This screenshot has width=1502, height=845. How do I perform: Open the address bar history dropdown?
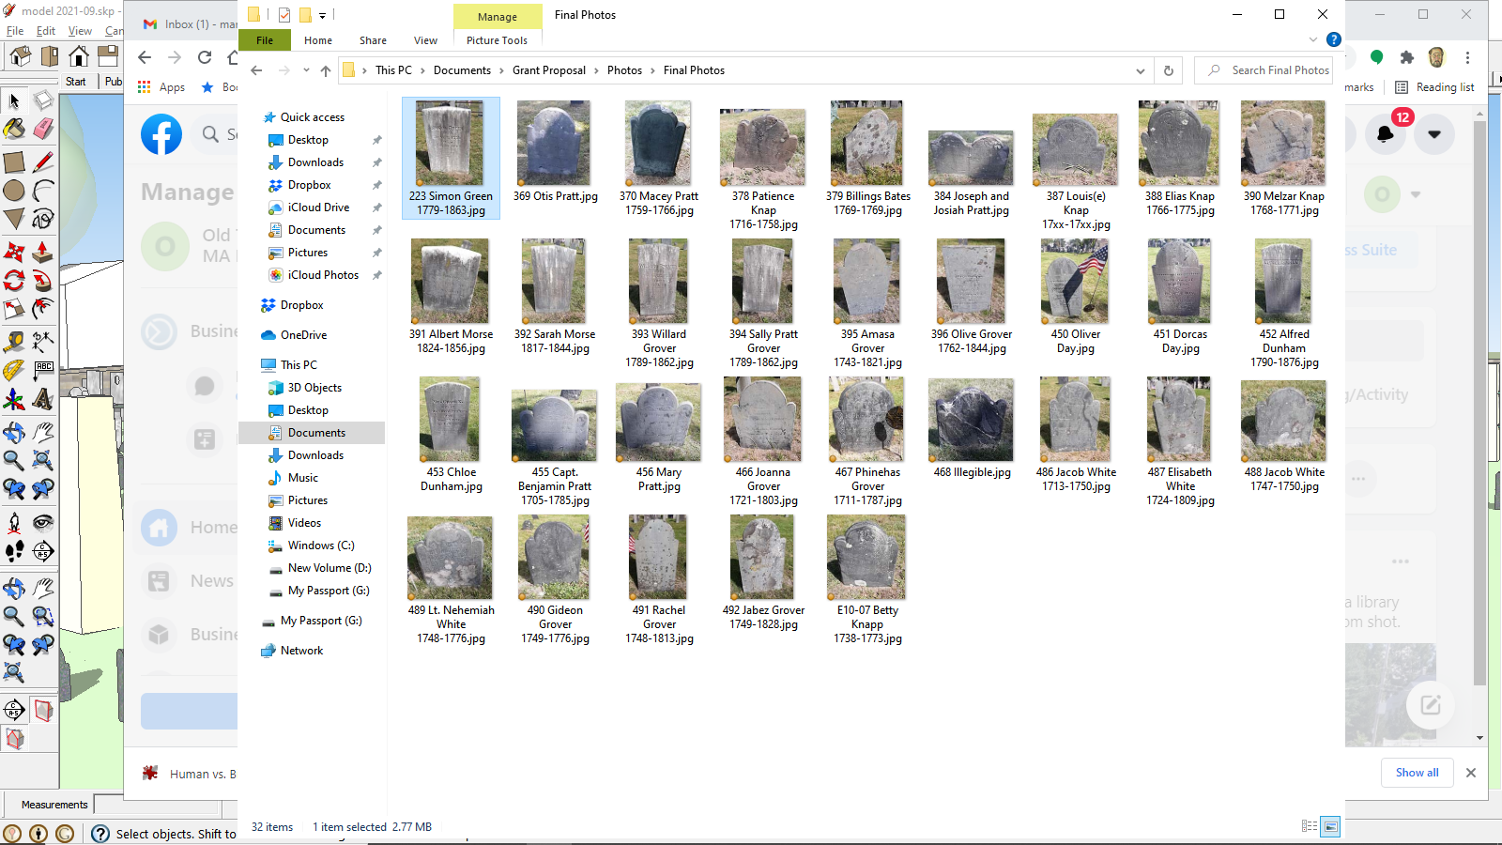1140,70
